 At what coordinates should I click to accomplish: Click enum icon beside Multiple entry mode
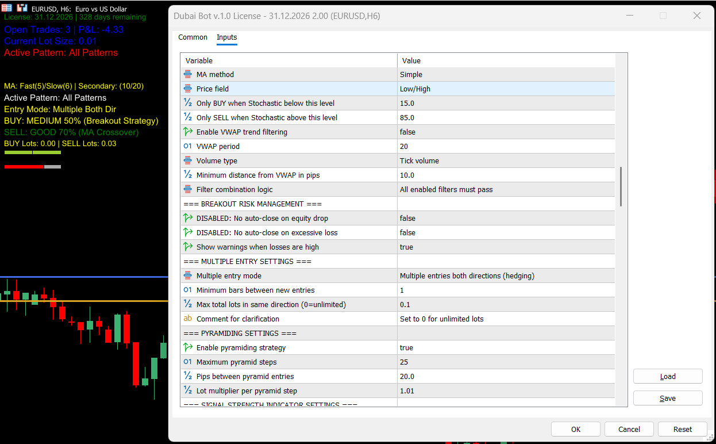188,275
